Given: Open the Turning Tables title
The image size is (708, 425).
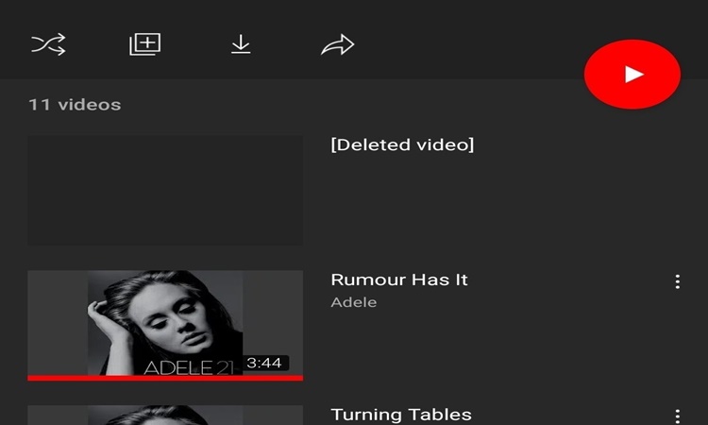Looking at the screenshot, I should coord(400,415).
